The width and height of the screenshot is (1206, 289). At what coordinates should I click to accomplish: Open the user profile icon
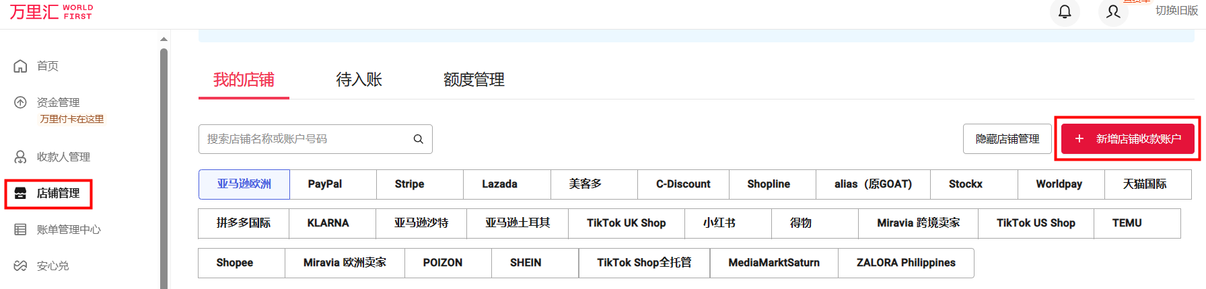(x=1113, y=12)
